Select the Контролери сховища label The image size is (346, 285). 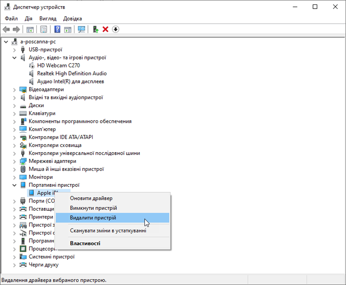(x=55, y=145)
